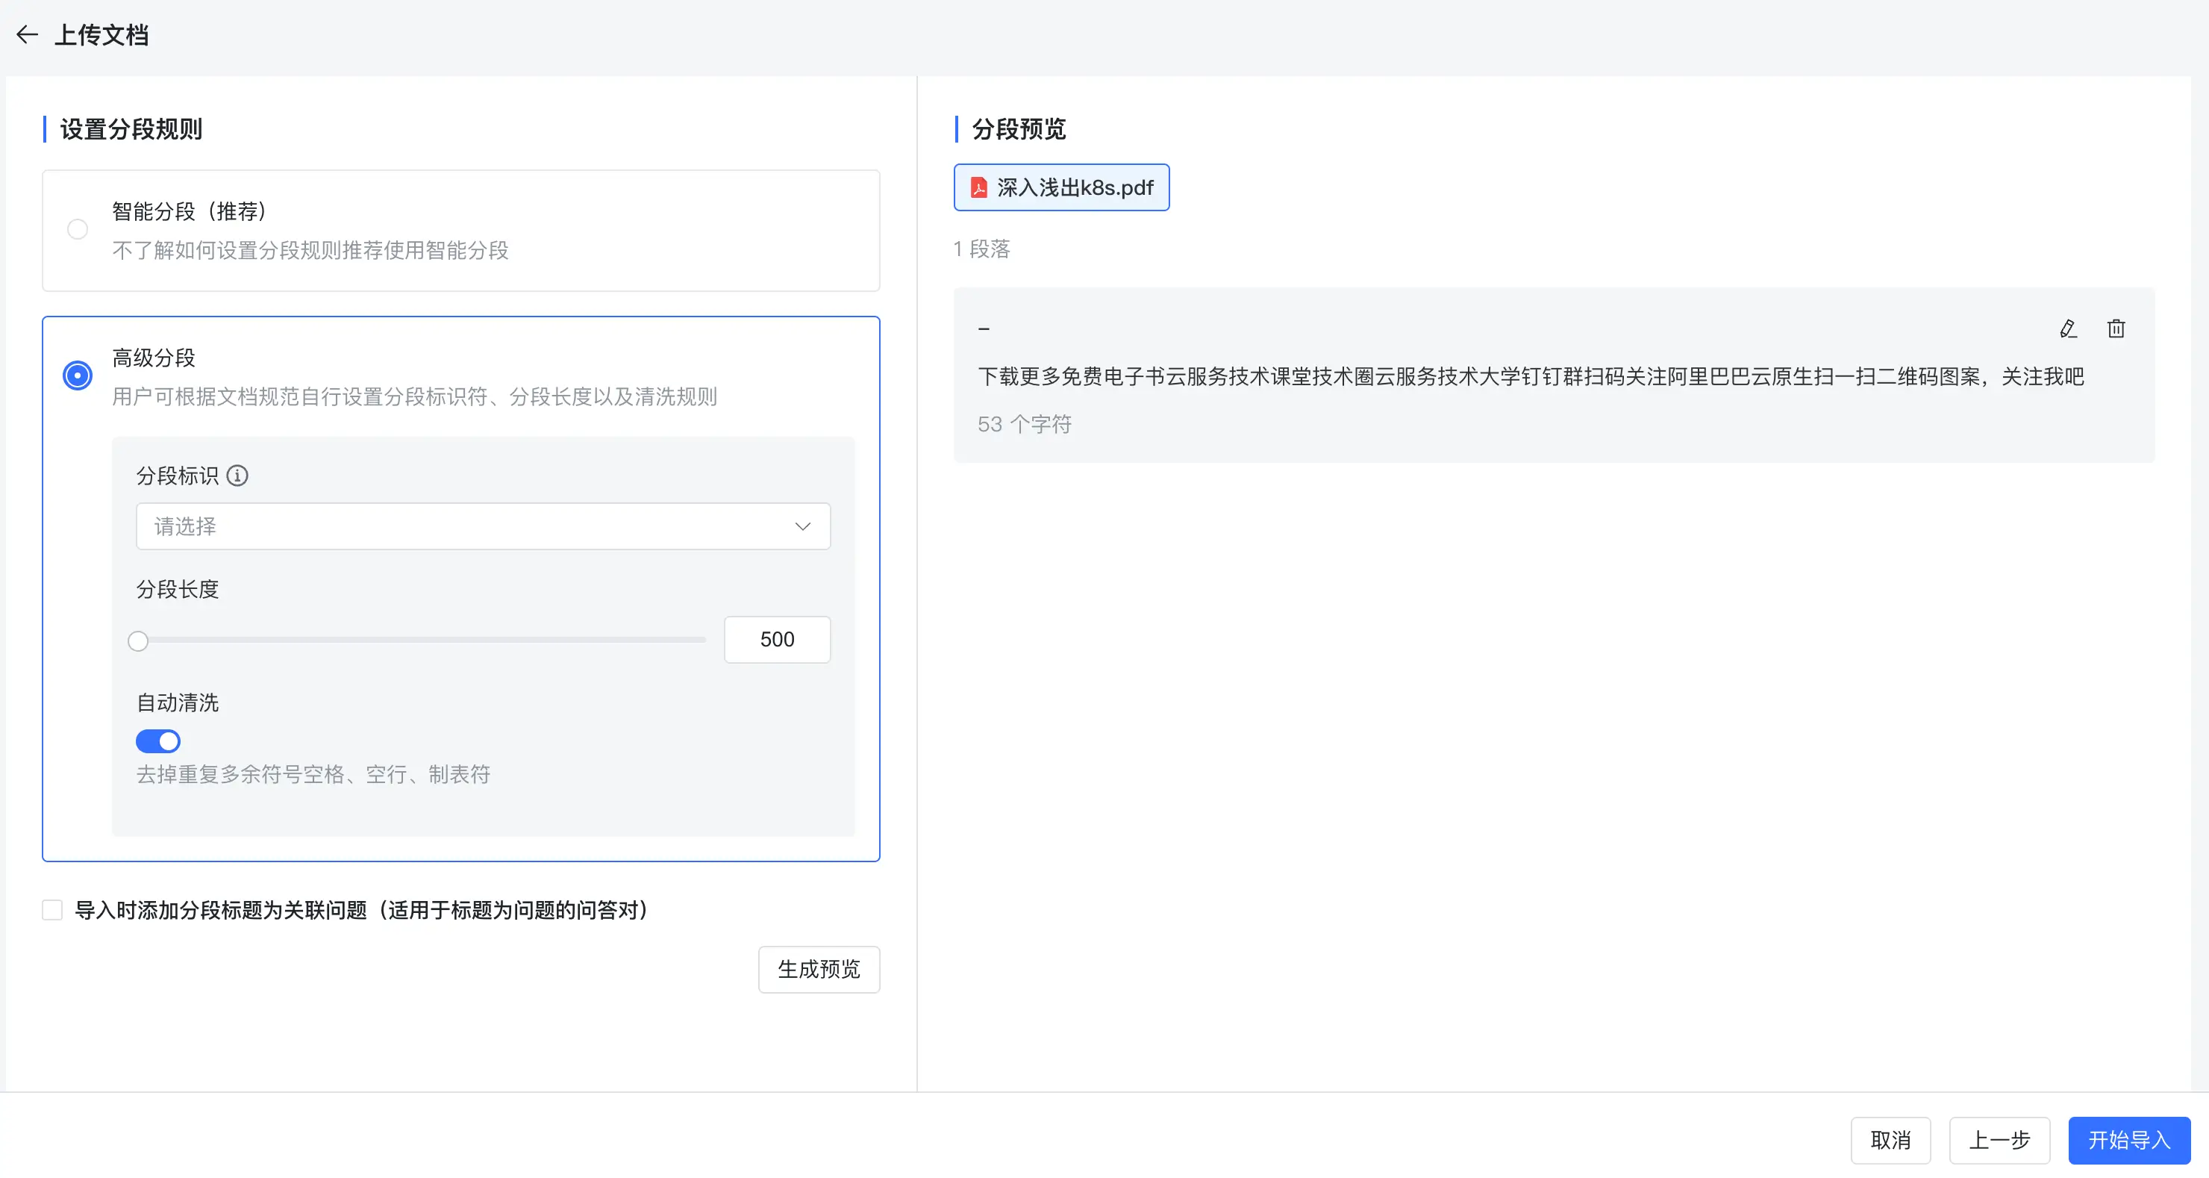Click the preview text starting with 下载更多免费电子书
The image size is (2209, 1178).
click(1531, 377)
